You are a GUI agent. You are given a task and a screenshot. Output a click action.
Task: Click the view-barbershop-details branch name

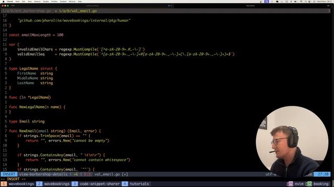(43, 175)
